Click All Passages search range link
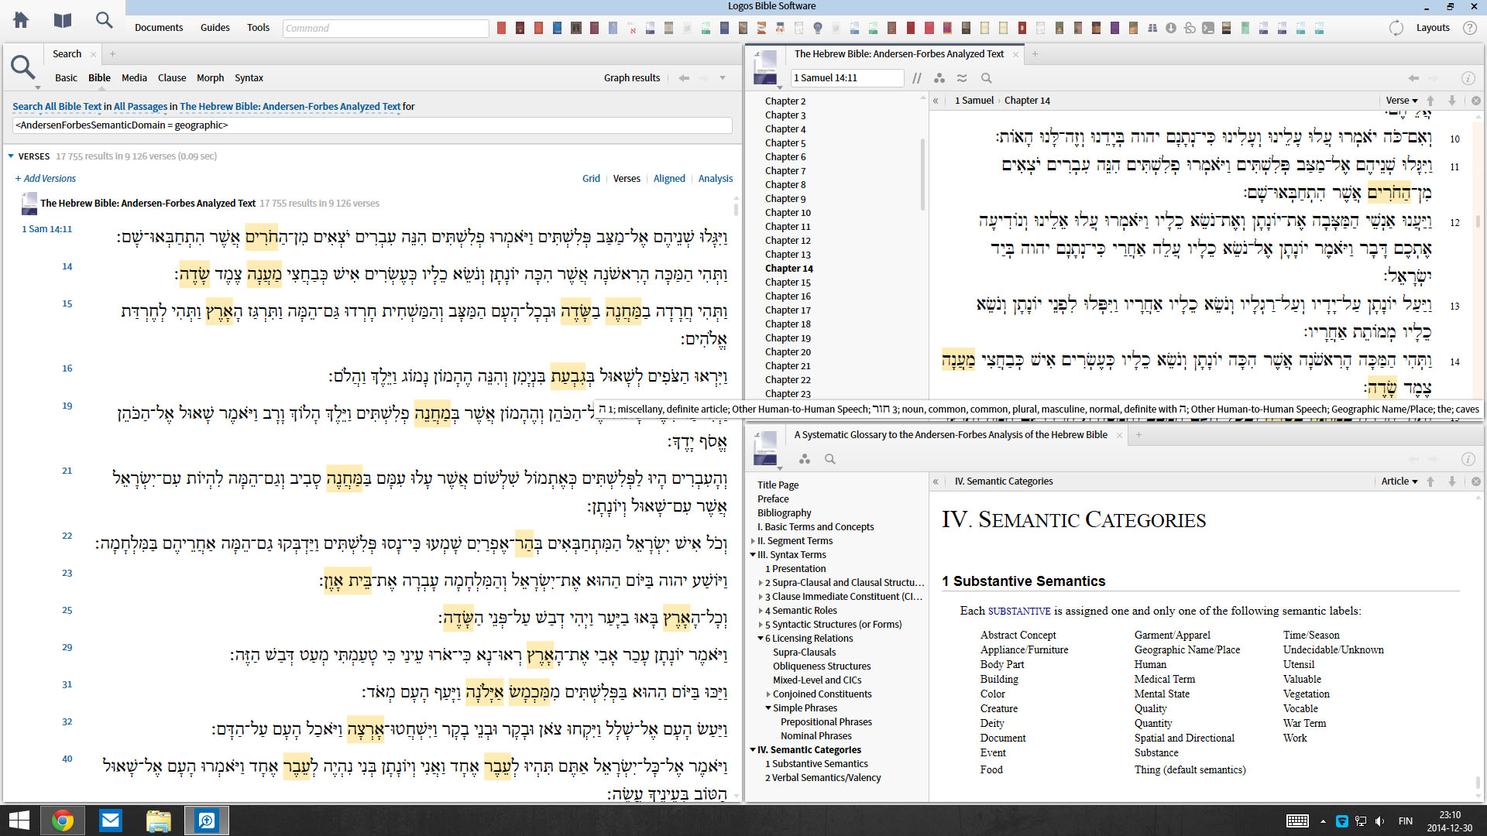The image size is (1487, 836). [x=140, y=107]
